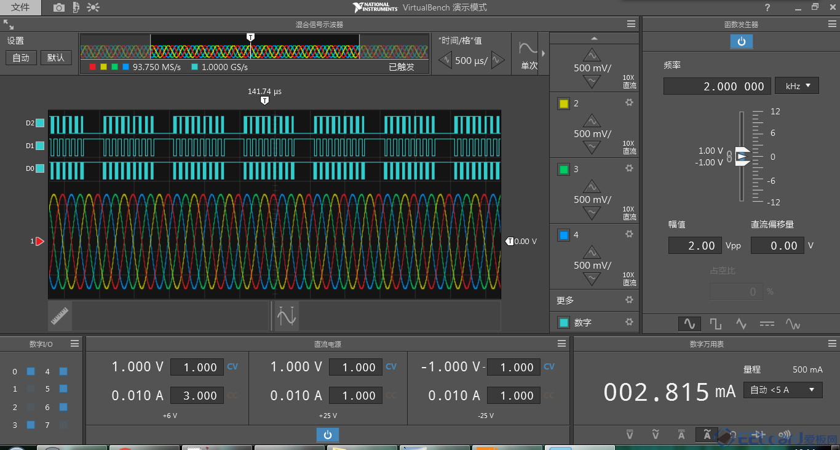840x450 pixels.
Task: Open the function generator panel hamburger menu
Action: point(831,24)
